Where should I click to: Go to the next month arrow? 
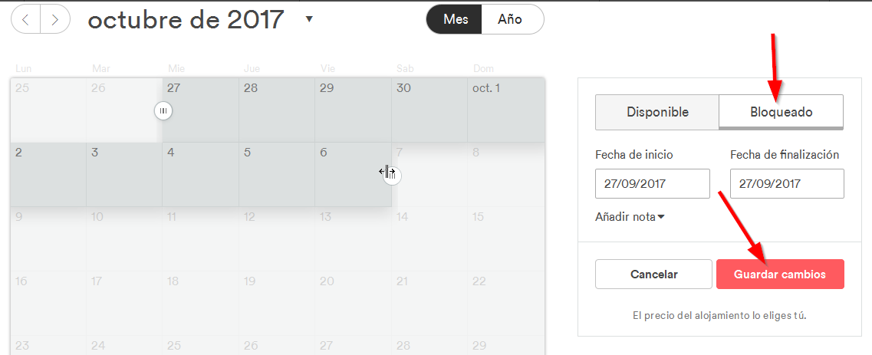[x=54, y=20]
